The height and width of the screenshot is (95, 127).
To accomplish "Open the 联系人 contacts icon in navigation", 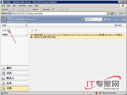I will click(3, 78).
